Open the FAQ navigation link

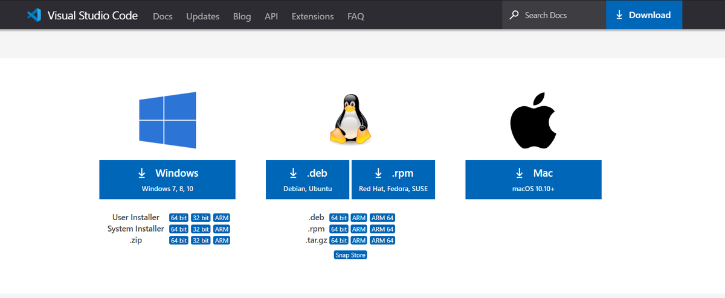356,16
